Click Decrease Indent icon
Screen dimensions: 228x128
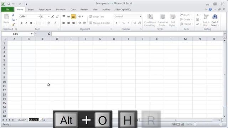[x=80, y=23]
